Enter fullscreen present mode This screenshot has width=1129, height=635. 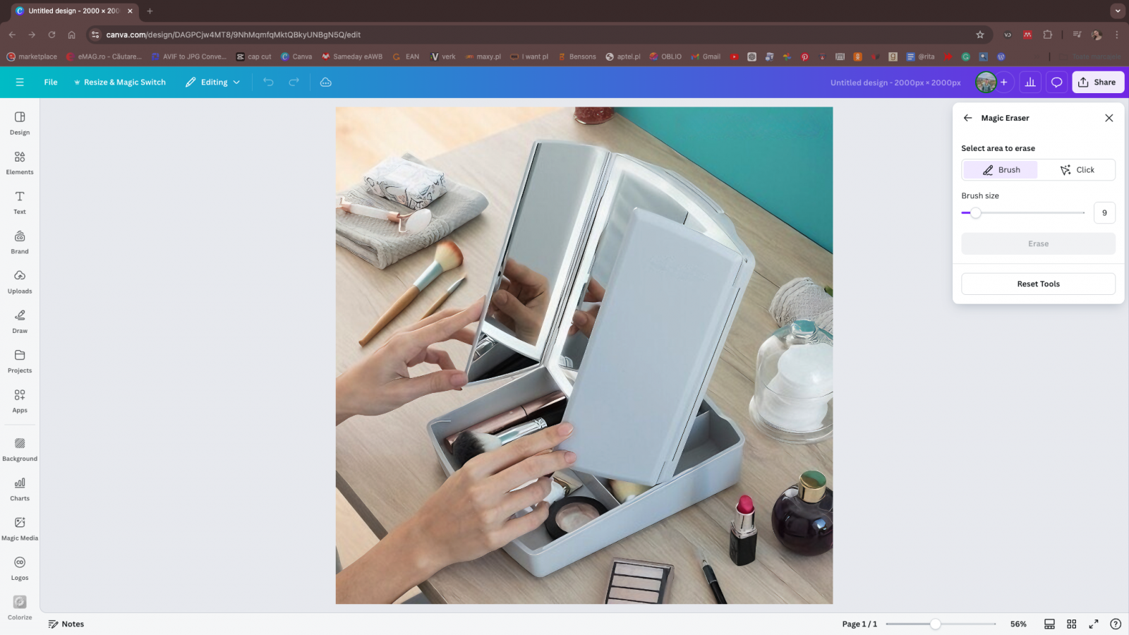(1093, 624)
